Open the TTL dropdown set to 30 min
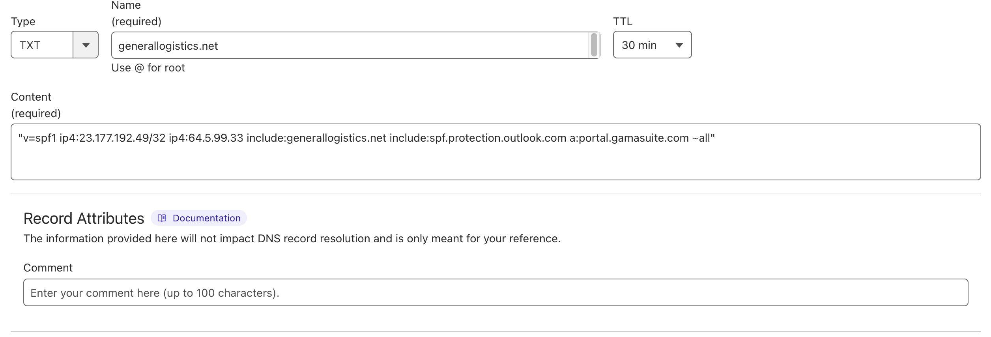Image resolution: width=991 pixels, height=337 pixels. (652, 45)
